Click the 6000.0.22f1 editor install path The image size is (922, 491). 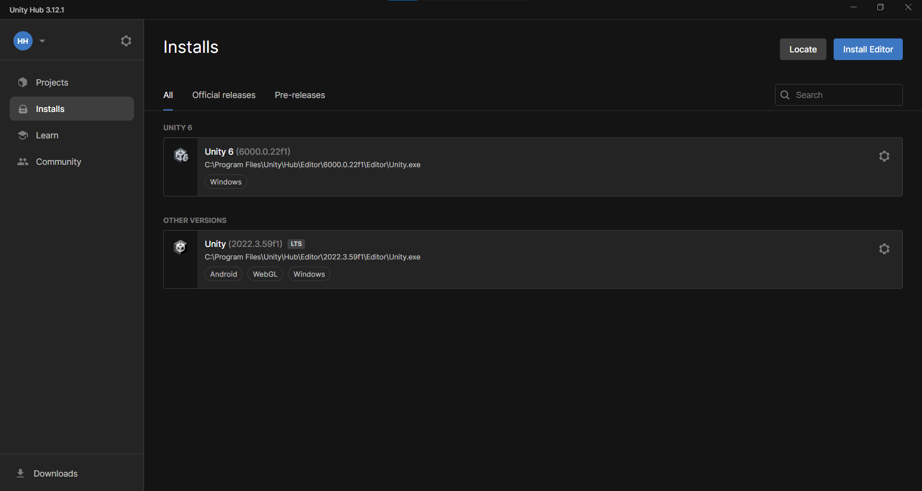313,164
